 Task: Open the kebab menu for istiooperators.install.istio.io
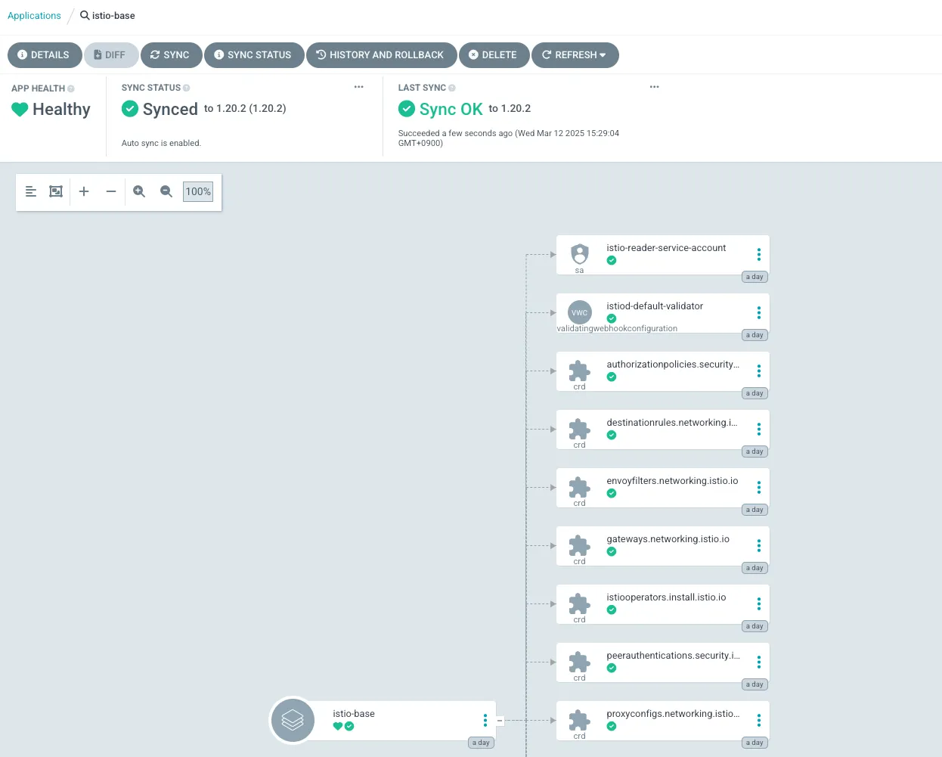click(759, 604)
